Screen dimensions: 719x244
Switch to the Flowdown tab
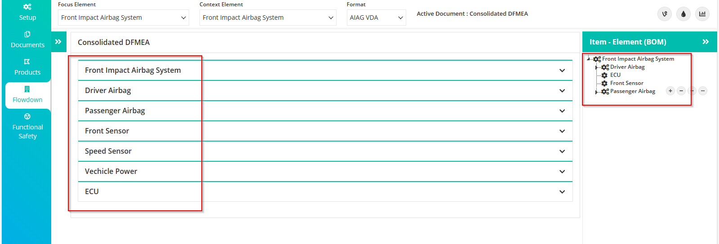[x=27, y=94]
